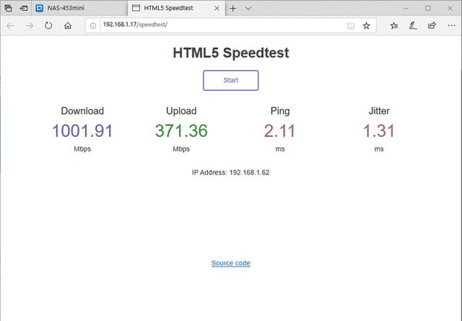Close the HTML5 Speedtest tab
Viewport: 462px width, 321px height.
(217, 8)
